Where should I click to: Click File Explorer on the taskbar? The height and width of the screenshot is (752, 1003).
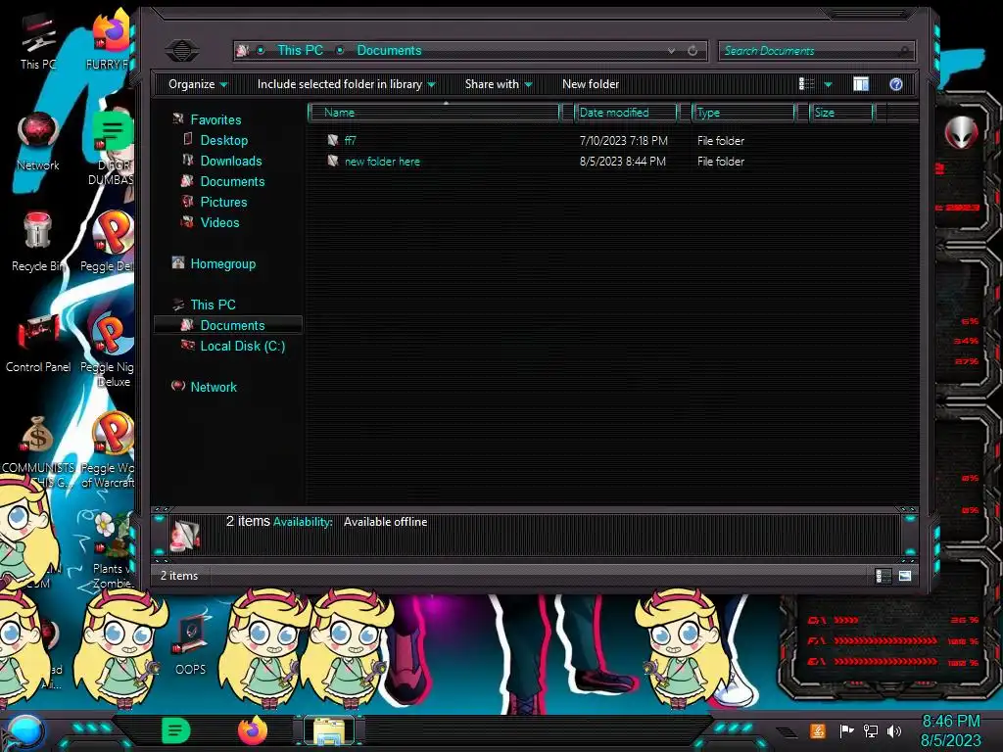tap(329, 730)
